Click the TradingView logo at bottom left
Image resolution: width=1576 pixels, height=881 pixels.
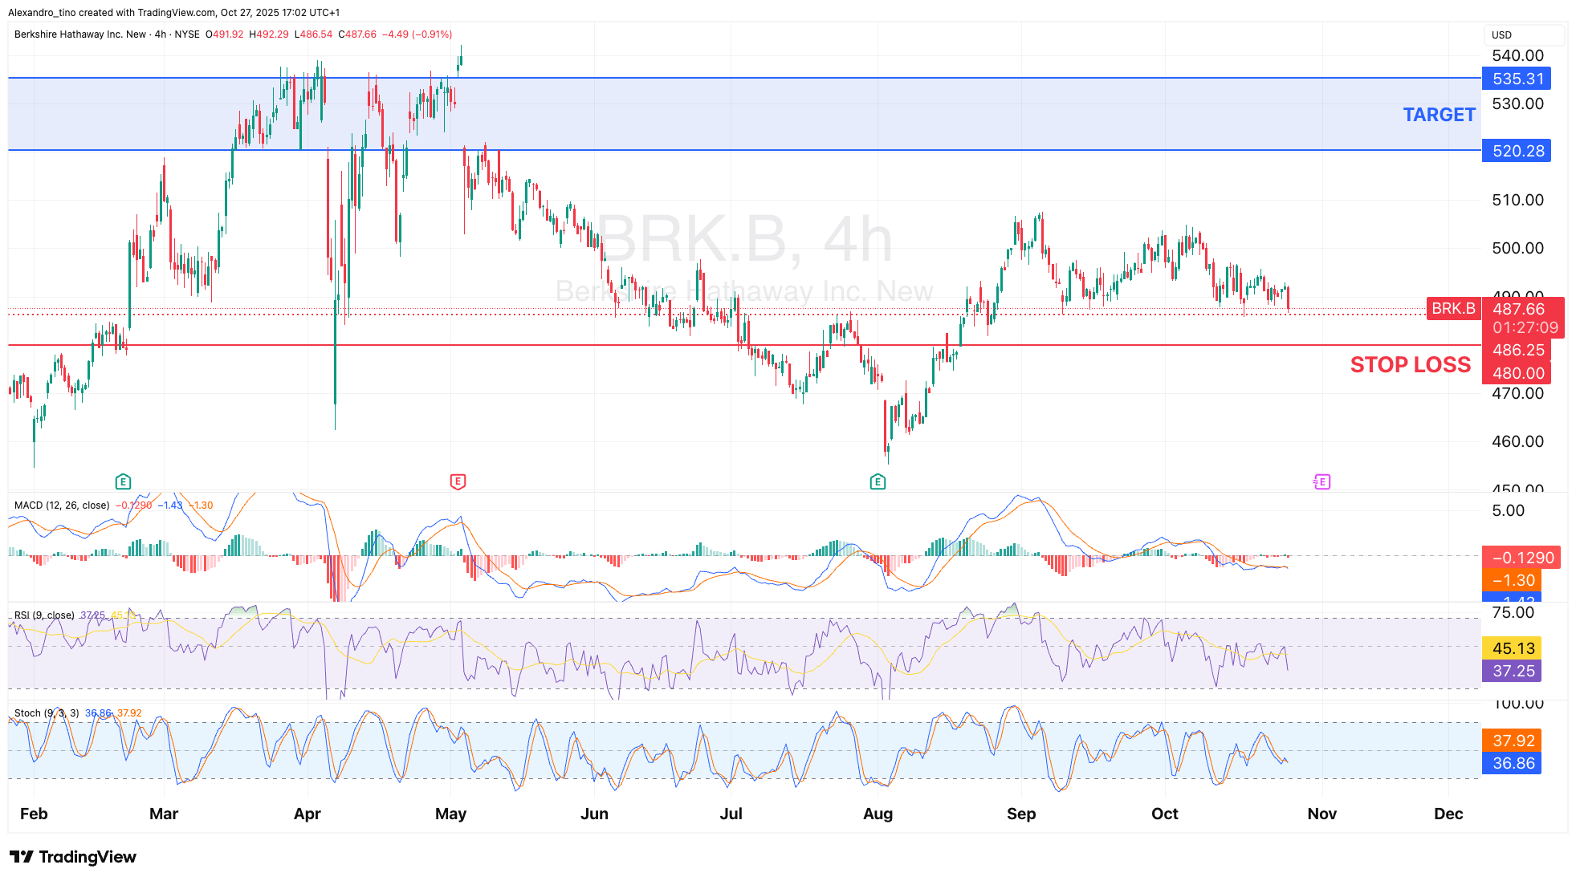coord(73,857)
